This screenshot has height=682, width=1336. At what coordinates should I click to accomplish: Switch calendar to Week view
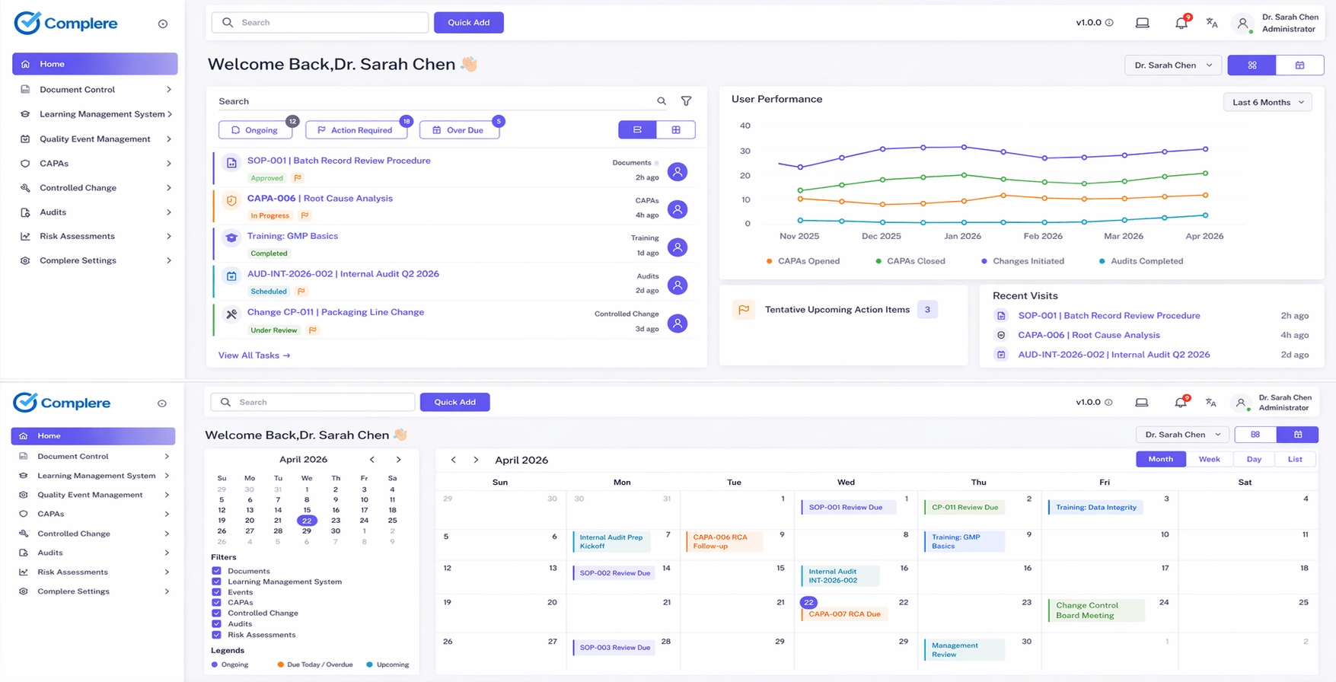(1209, 459)
